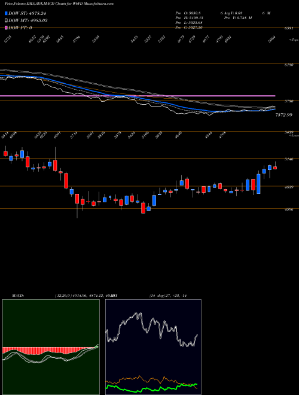Viewport: 299px width, 395px height.
Task: Click the '6 Avg V: 0.98' volume text
Action: pyautogui.click(x=231, y=13)
